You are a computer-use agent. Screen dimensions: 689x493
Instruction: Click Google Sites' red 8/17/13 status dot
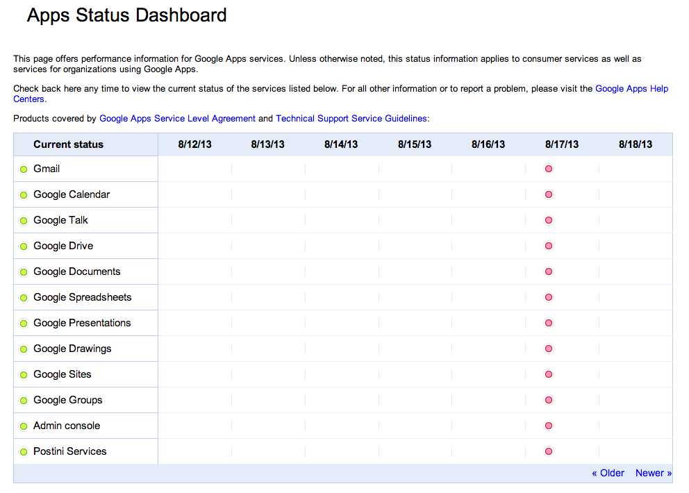coord(549,374)
